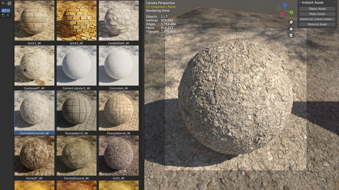Click the Objects 1 / 7 statistic
This screenshot has height=190, width=339.
coord(157,17)
